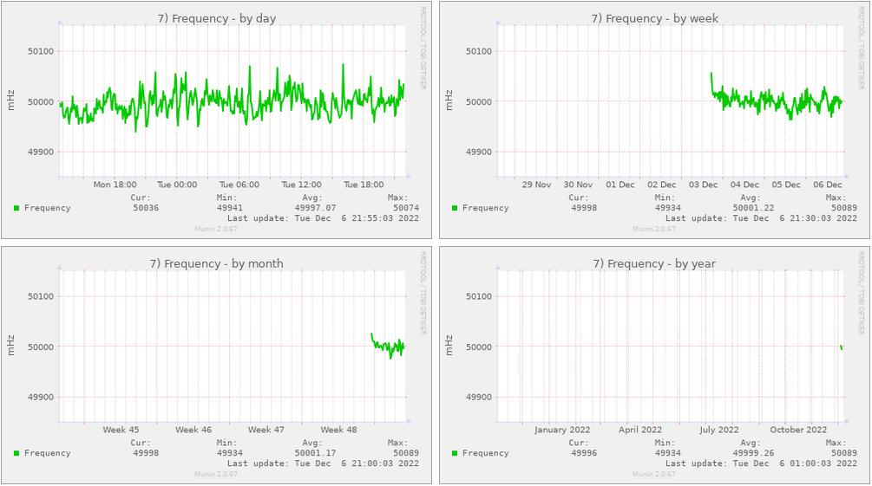Select Max value 50074 in day graph
Viewport: 872px width, 486px height.
406,208
